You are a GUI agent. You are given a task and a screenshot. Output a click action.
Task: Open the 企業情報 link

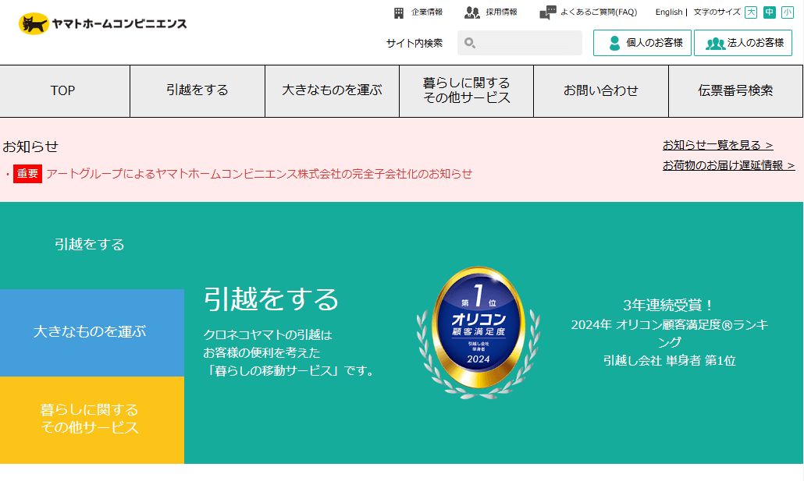click(427, 12)
